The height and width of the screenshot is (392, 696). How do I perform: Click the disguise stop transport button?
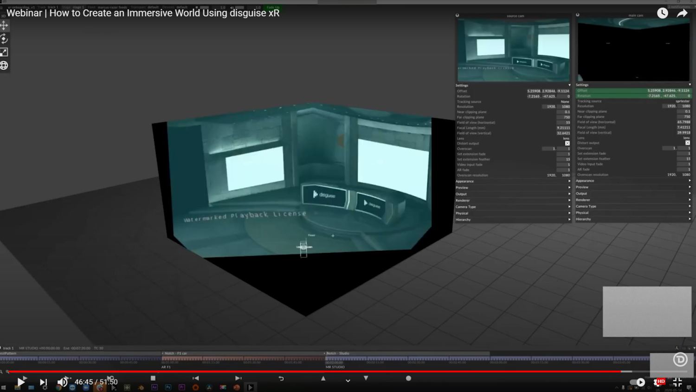coord(153,379)
